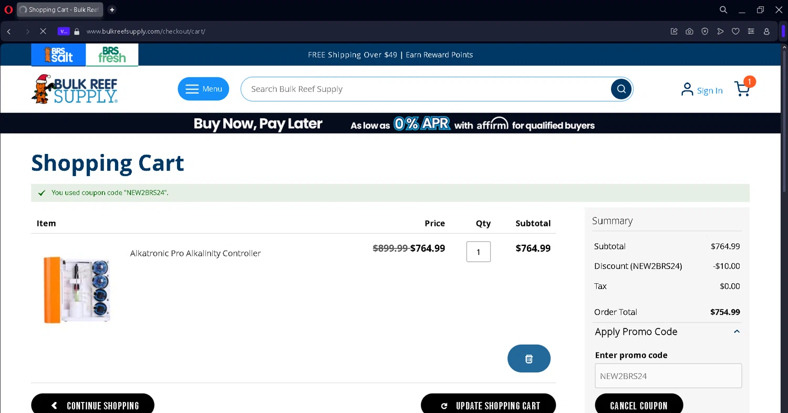
Task: Click the Update Shopping Cart button
Action: click(x=489, y=405)
